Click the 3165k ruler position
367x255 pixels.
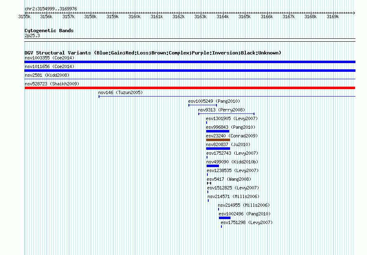point(245,17)
